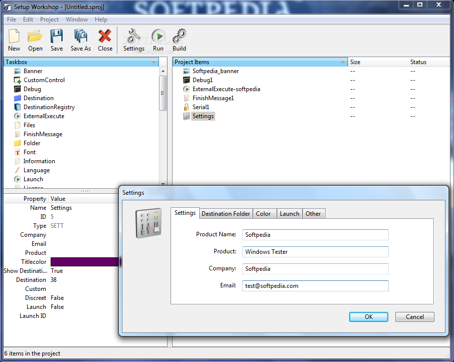This screenshot has height=362, width=454.
Task: Click the Type value SETT
Action: [57, 226]
